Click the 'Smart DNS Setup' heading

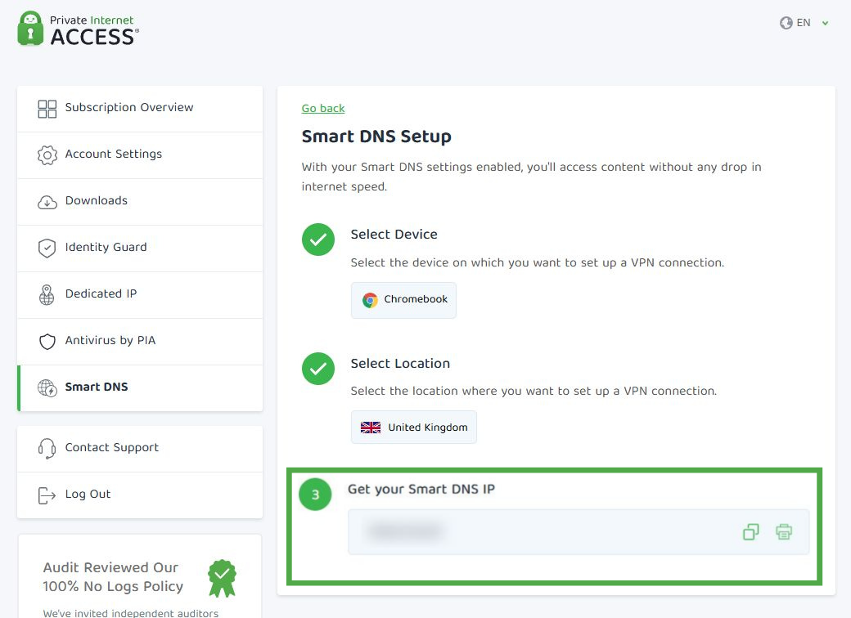[x=376, y=137]
